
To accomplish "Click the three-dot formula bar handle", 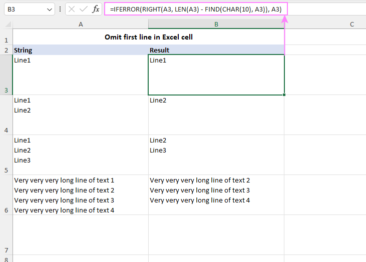I will [60, 9].
